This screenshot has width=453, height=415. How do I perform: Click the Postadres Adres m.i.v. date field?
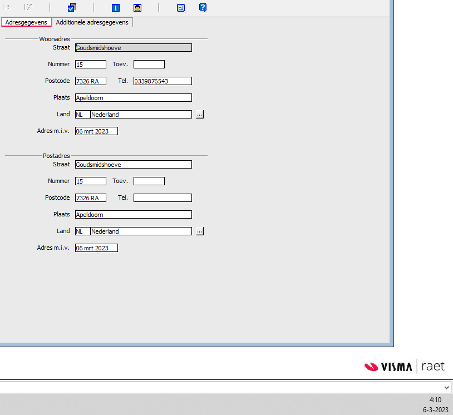pos(96,248)
